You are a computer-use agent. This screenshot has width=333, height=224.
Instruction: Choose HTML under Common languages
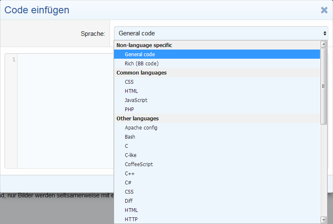coord(217,91)
